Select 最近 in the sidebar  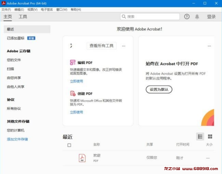tap(27, 29)
